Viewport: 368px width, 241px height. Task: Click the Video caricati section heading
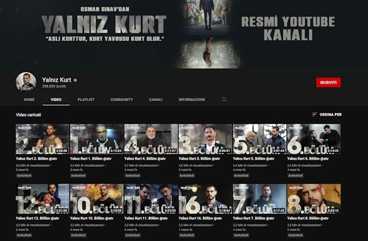tap(28, 114)
